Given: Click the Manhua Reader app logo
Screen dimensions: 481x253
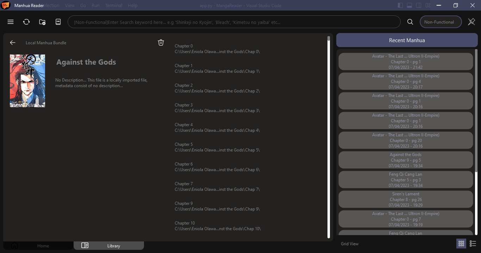Looking at the screenshot, I should click(6, 6).
